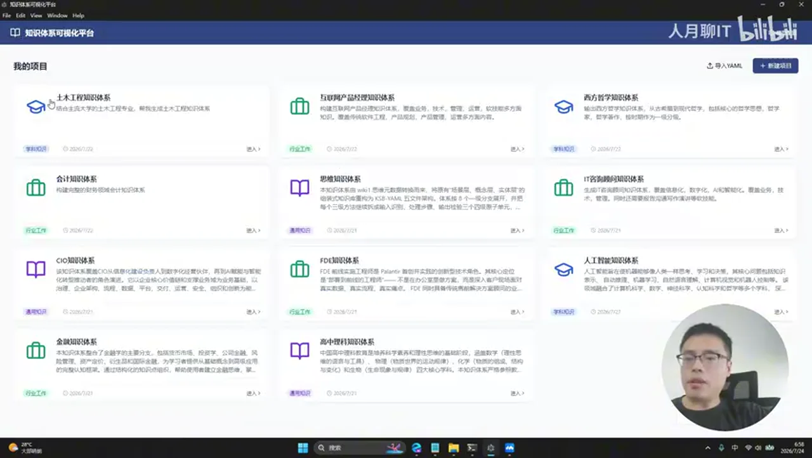
Task: Click the notepad-style app icon in taskbar
Action: tap(435, 447)
